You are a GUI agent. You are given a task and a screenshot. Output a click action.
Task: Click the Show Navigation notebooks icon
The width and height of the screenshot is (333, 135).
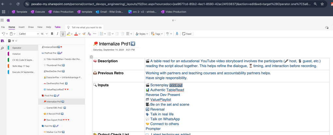click(x=3, y=41)
